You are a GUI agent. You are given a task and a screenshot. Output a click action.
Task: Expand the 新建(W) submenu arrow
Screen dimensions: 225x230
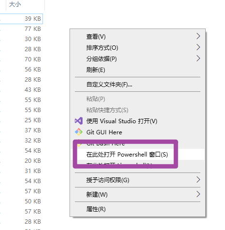[x=198, y=194]
